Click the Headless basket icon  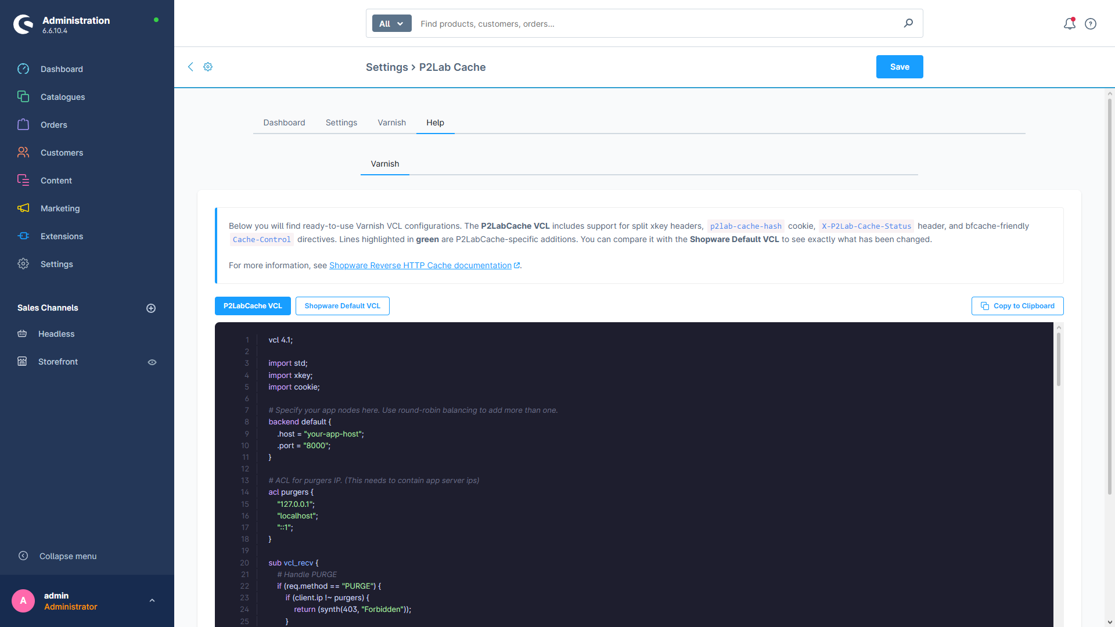tap(22, 334)
